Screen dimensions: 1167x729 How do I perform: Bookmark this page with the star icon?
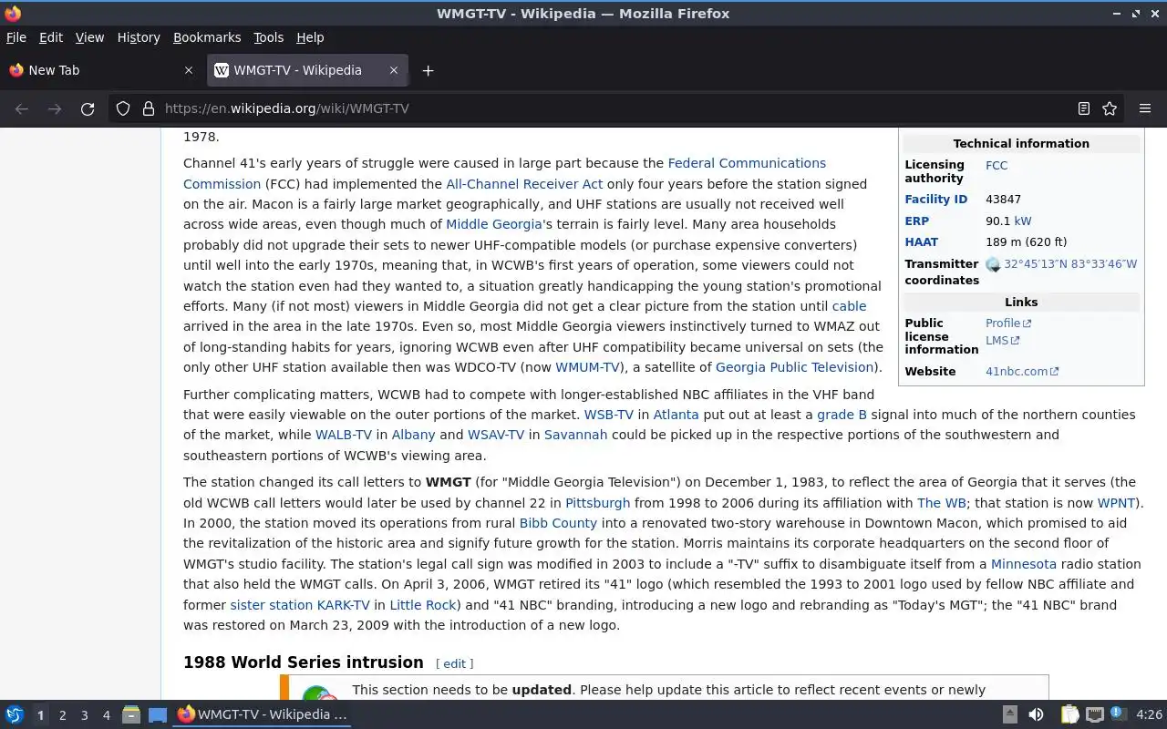tap(1110, 108)
